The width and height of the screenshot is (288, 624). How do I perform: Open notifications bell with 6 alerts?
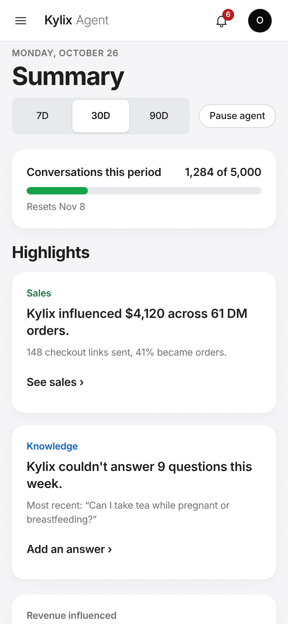tap(222, 21)
